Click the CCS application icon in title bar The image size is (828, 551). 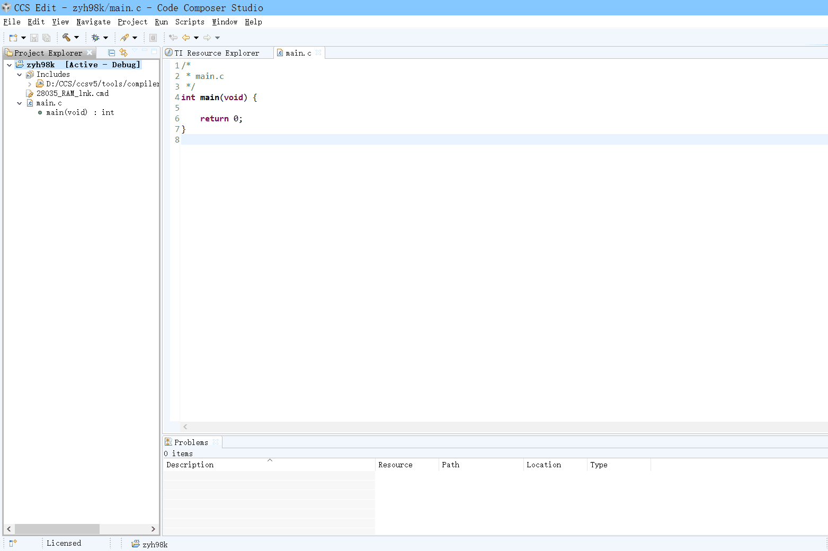tap(6, 7)
